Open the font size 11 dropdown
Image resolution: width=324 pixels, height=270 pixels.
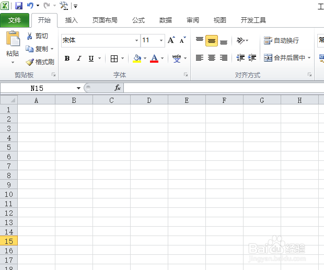(x=161, y=40)
